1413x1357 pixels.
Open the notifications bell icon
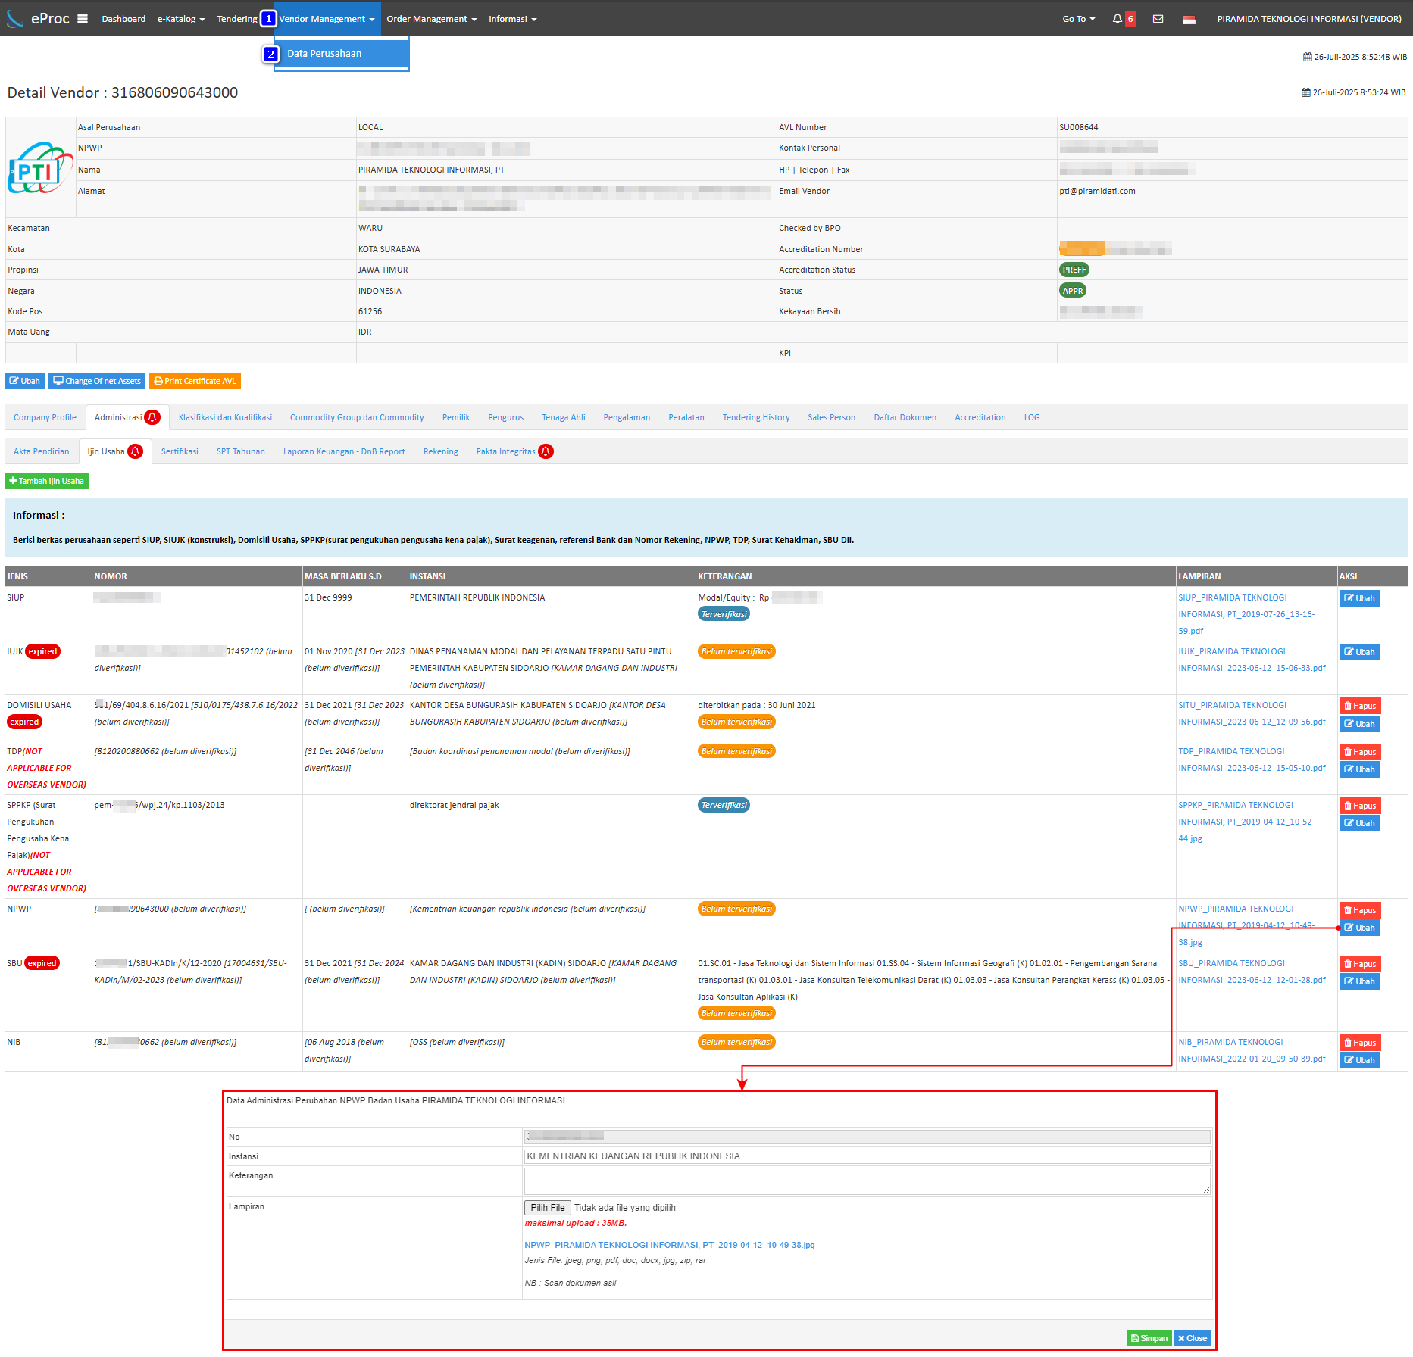pyautogui.click(x=1117, y=19)
